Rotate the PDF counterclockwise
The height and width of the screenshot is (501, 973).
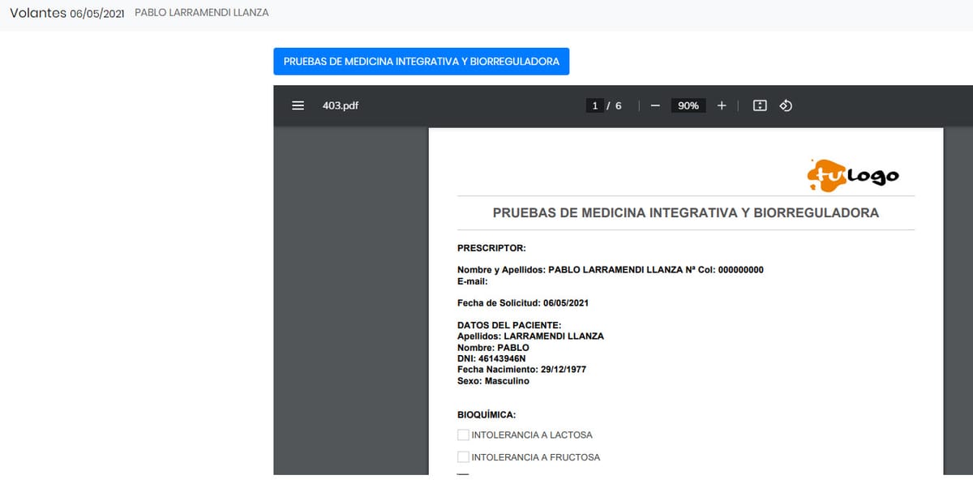(x=786, y=105)
